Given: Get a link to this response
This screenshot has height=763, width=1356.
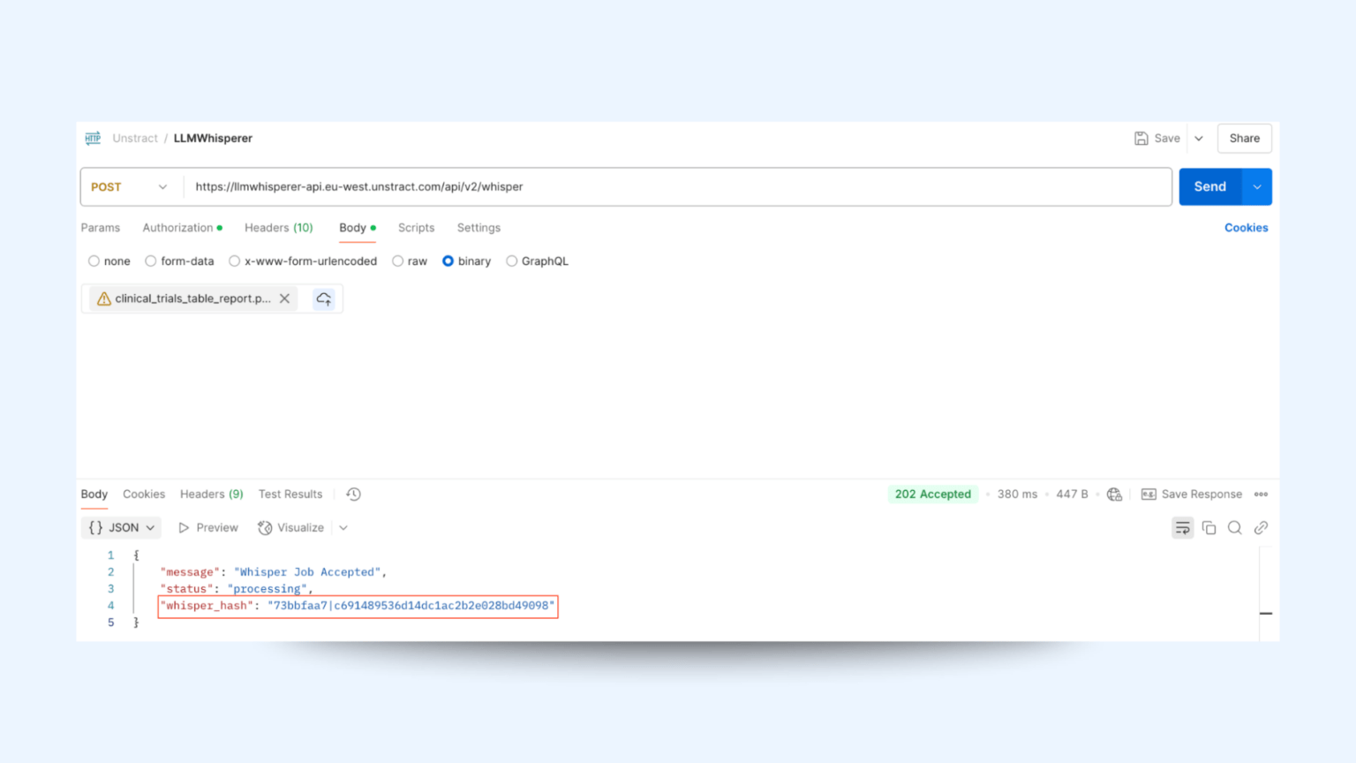Looking at the screenshot, I should pos(1261,527).
